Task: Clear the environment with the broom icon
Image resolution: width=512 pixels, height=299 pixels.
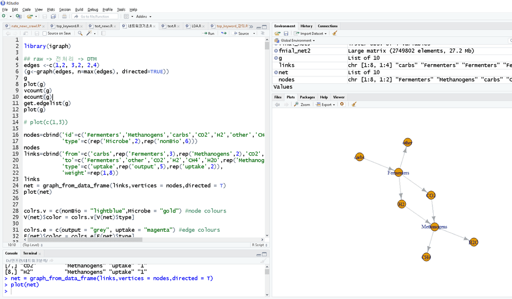Action: click(334, 33)
